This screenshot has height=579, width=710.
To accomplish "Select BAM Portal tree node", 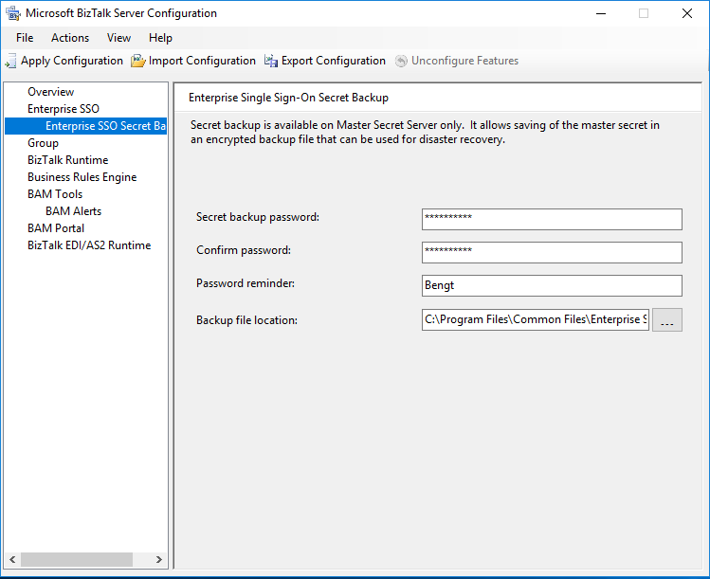I will 56,228.
